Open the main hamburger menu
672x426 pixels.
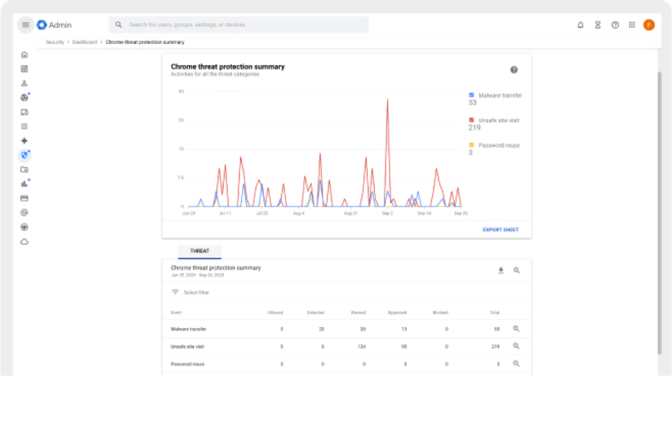click(x=25, y=25)
